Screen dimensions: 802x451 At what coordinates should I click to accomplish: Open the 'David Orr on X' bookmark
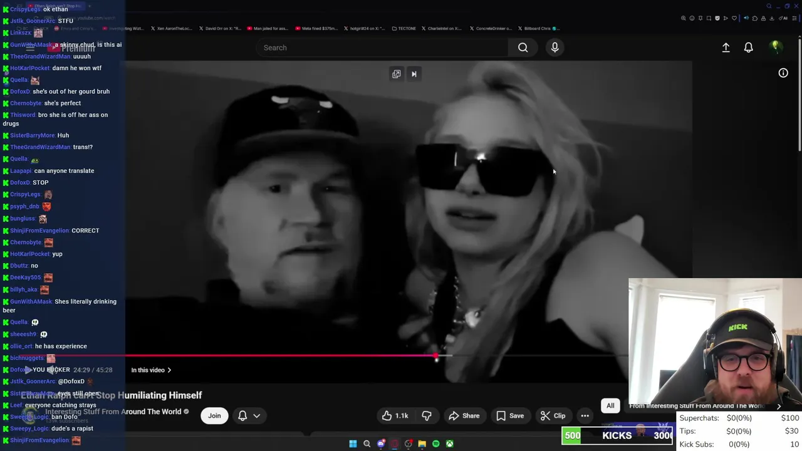tap(221, 28)
